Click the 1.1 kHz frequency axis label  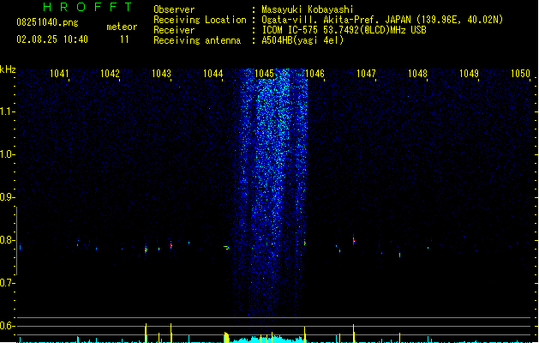click(7, 111)
